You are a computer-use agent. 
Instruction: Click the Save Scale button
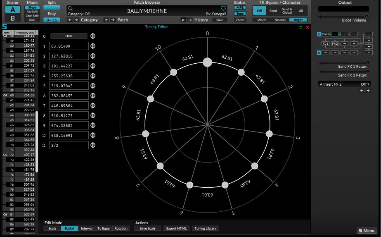(148, 228)
